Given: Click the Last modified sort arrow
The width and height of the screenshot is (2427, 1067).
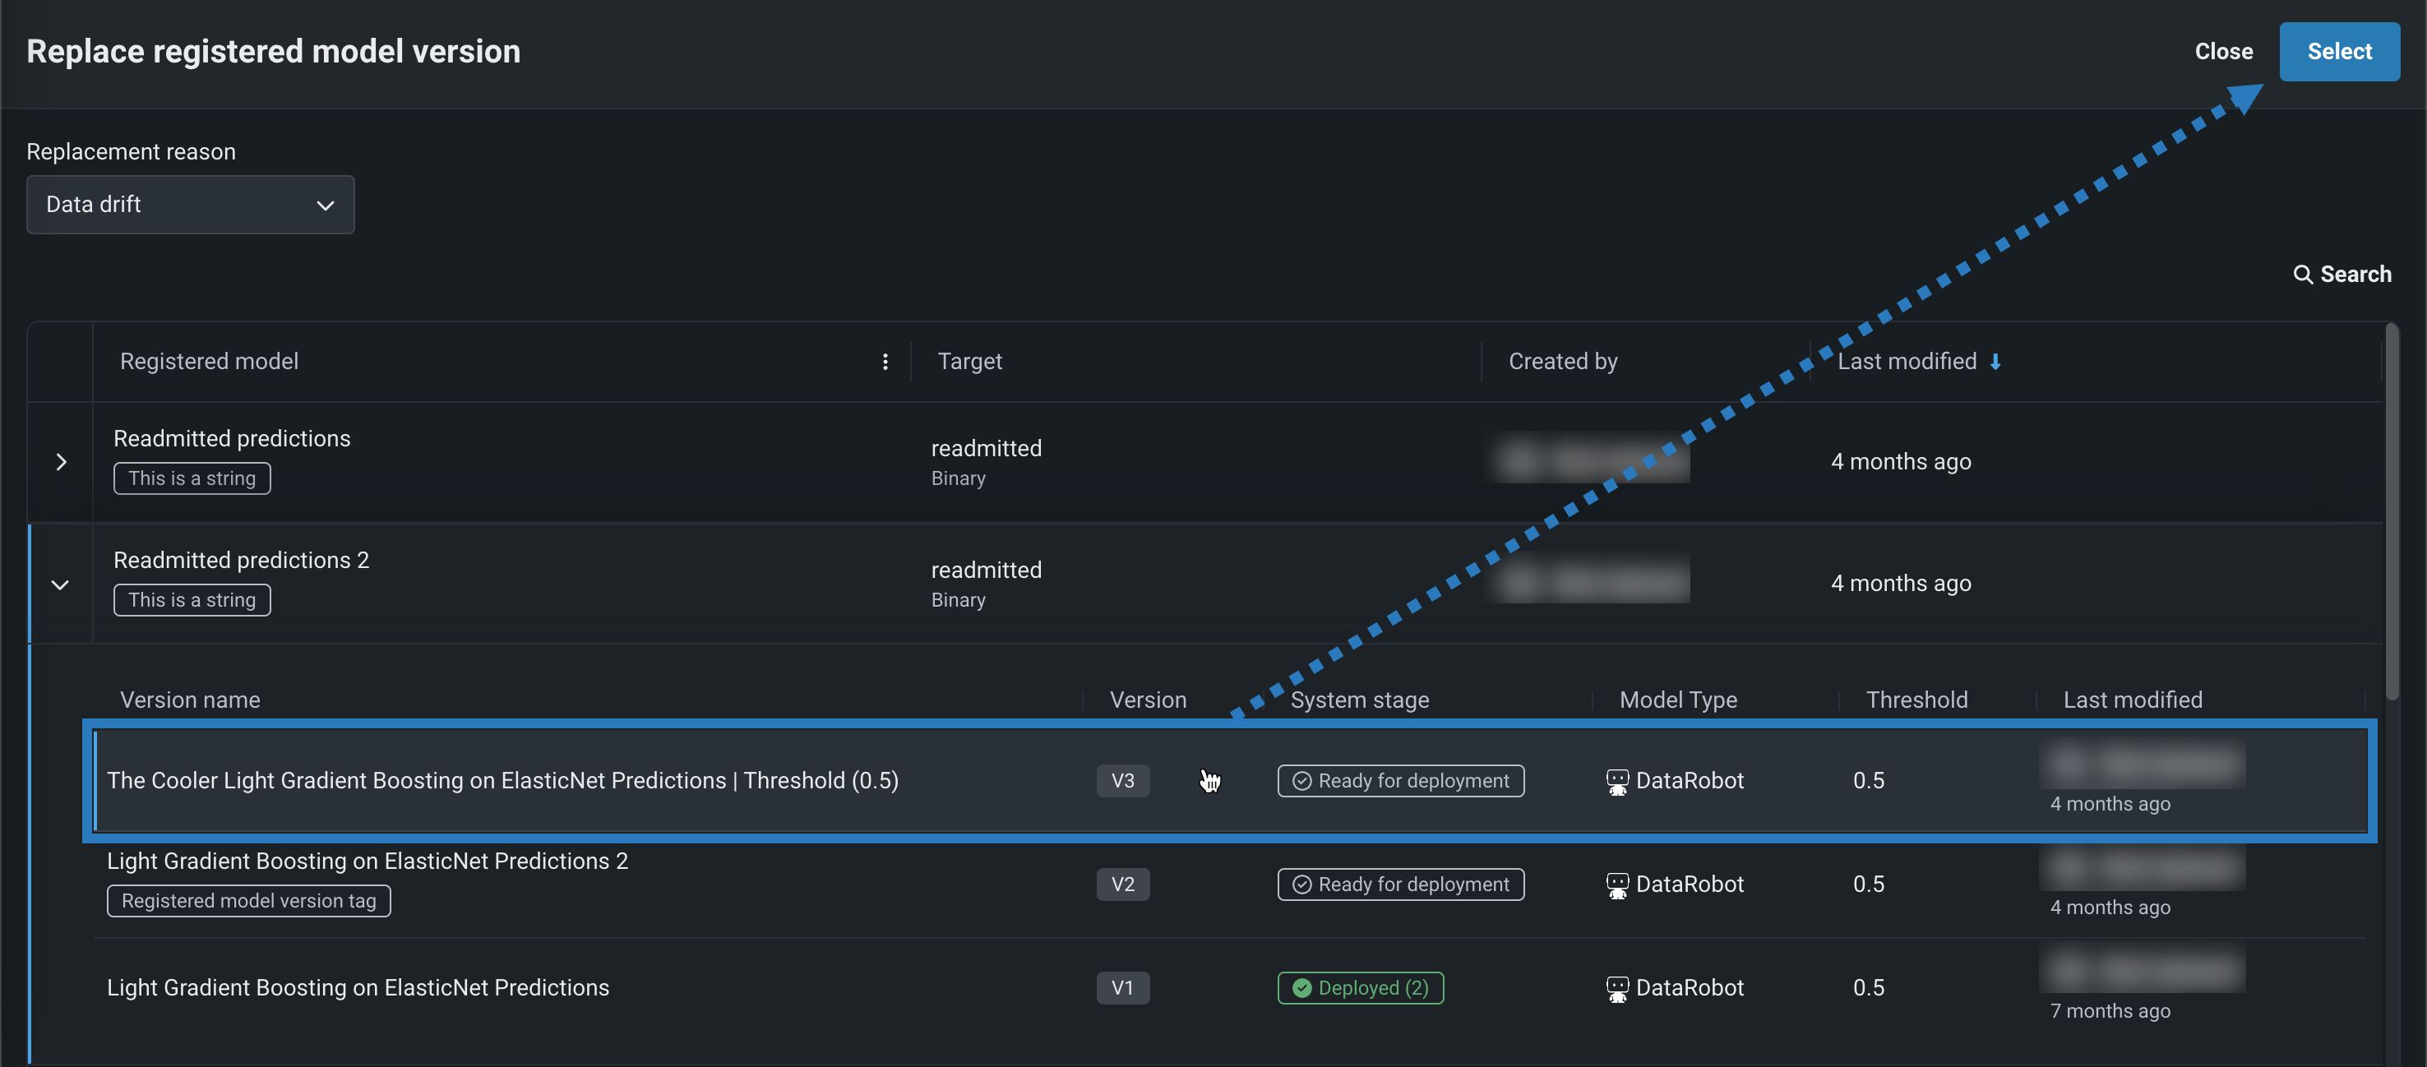Looking at the screenshot, I should [1995, 362].
